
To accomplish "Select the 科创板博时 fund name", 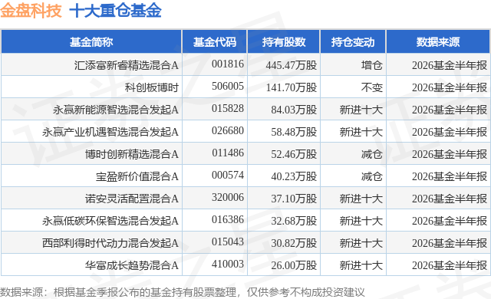I will click(152, 87).
